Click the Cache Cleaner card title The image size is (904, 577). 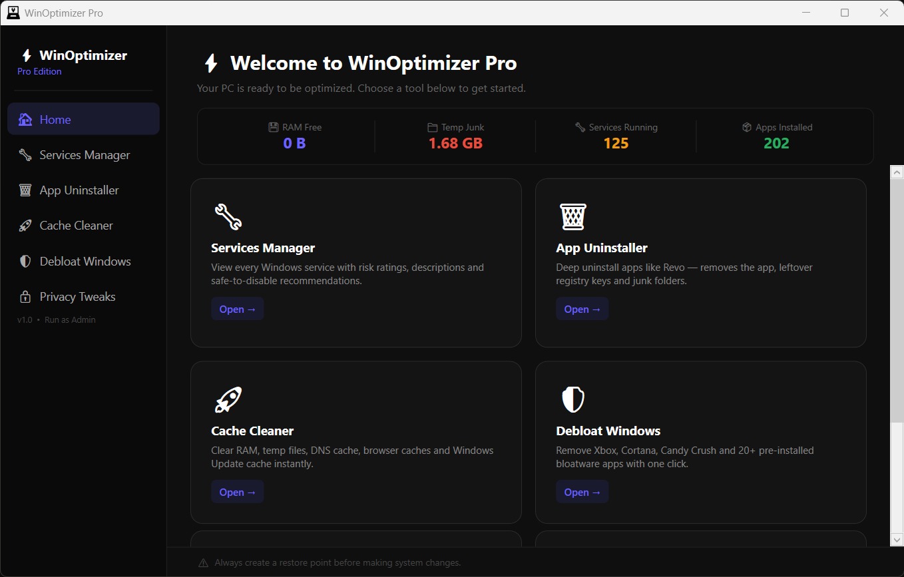point(252,431)
